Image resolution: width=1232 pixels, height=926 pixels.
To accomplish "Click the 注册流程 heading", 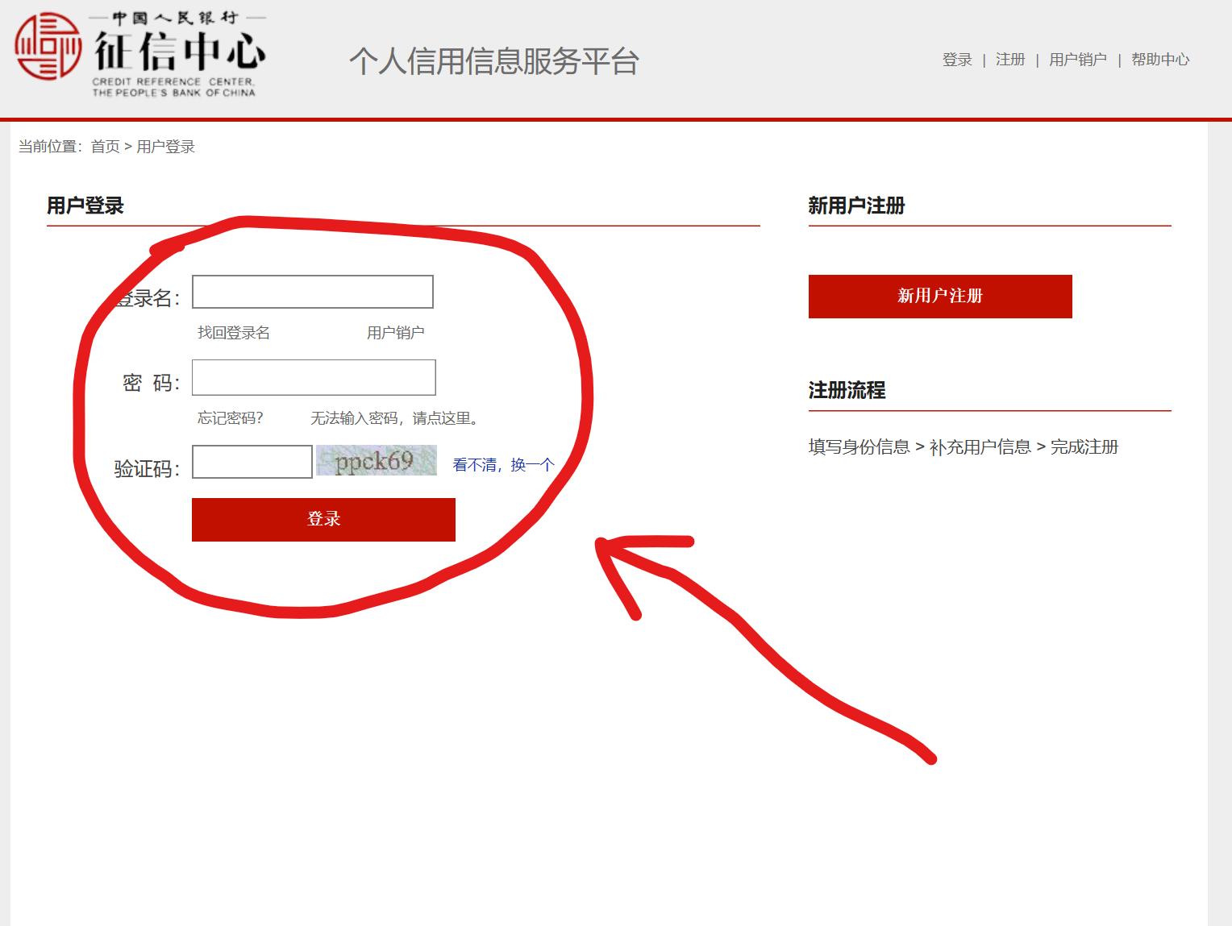I will 847,390.
